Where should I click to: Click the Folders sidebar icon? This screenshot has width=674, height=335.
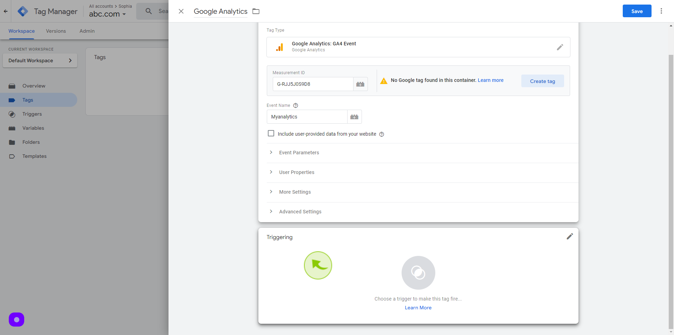12,142
